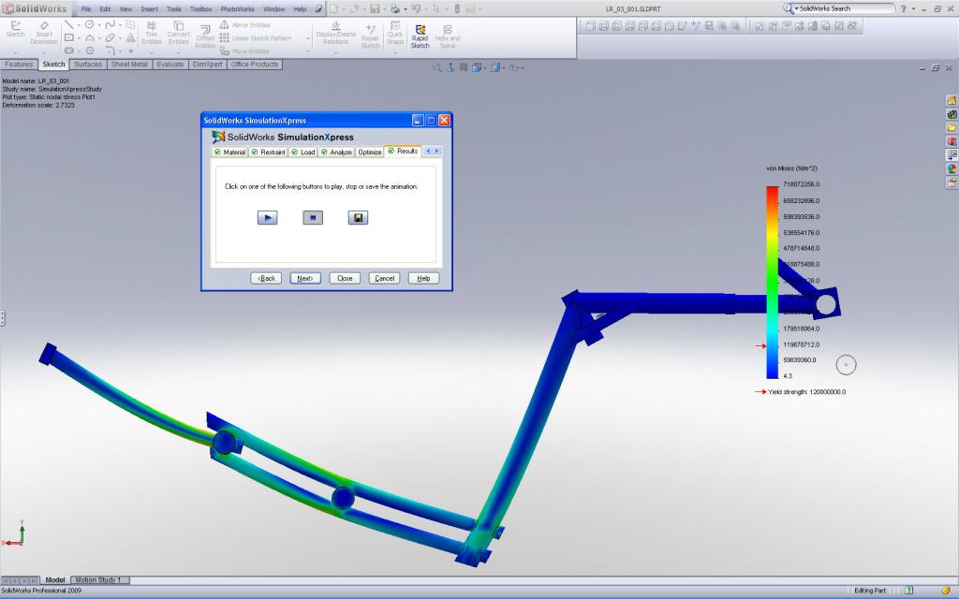The image size is (959, 599).
Task: Open the PhotoWorks menu
Action: [x=237, y=9]
